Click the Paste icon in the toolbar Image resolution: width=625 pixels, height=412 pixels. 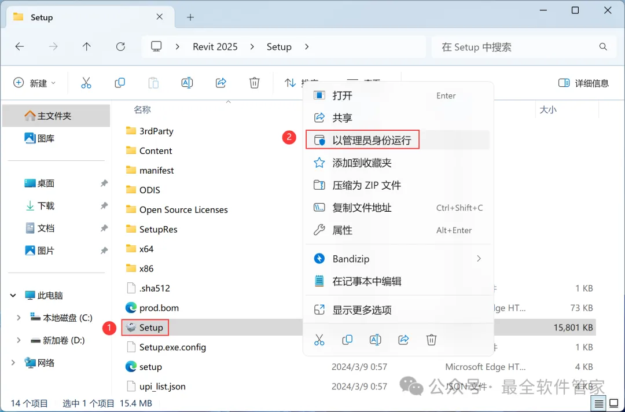(x=153, y=83)
